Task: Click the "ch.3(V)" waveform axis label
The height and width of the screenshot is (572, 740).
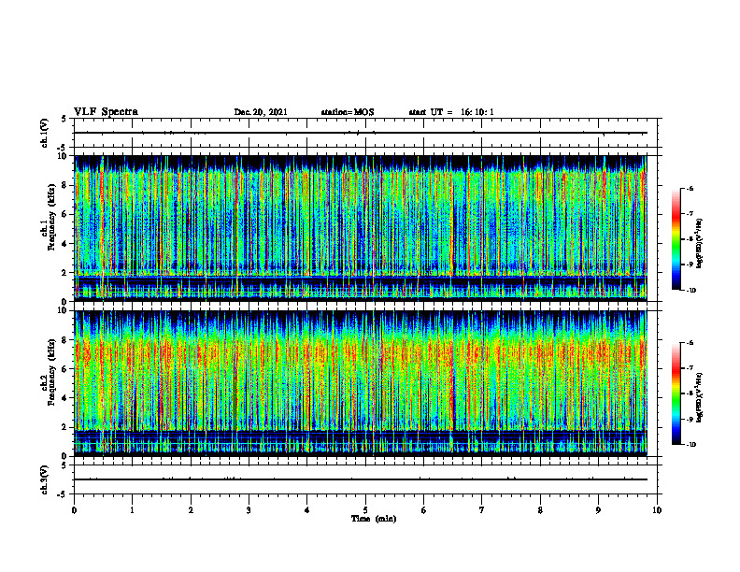Action: coord(45,479)
